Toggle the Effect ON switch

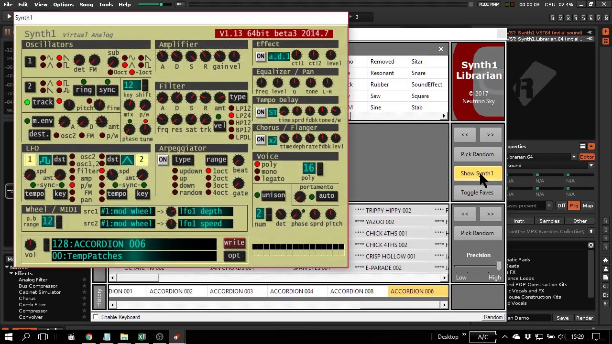261,56
